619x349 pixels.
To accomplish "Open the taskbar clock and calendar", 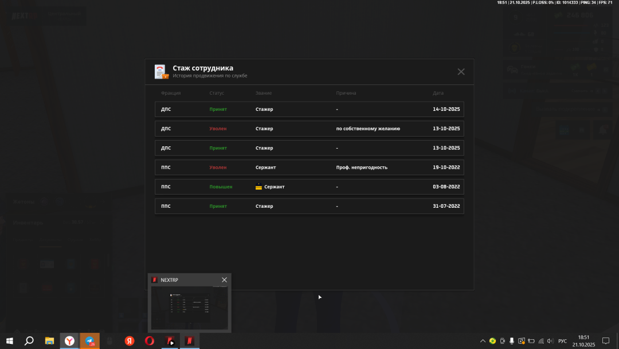I will pyautogui.click(x=583, y=341).
